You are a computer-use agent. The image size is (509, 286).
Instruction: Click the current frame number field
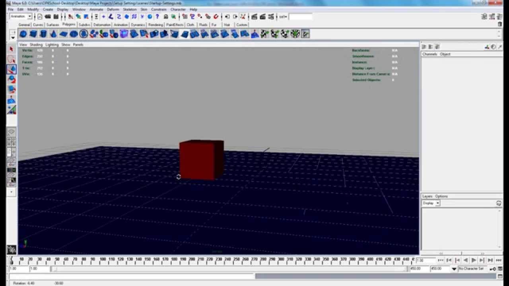point(425,260)
